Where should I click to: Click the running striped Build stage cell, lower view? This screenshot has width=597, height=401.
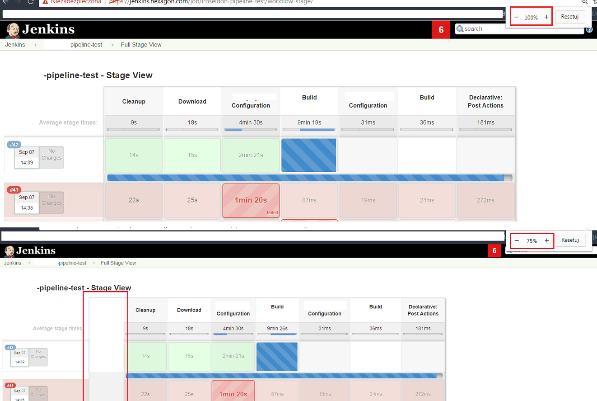277,356
